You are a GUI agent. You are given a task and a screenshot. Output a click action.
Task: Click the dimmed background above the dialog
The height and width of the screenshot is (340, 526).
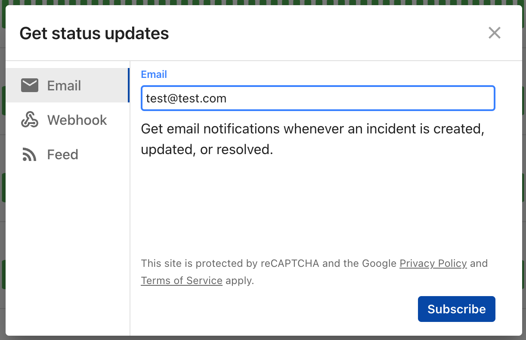click(x=263, y=2)
